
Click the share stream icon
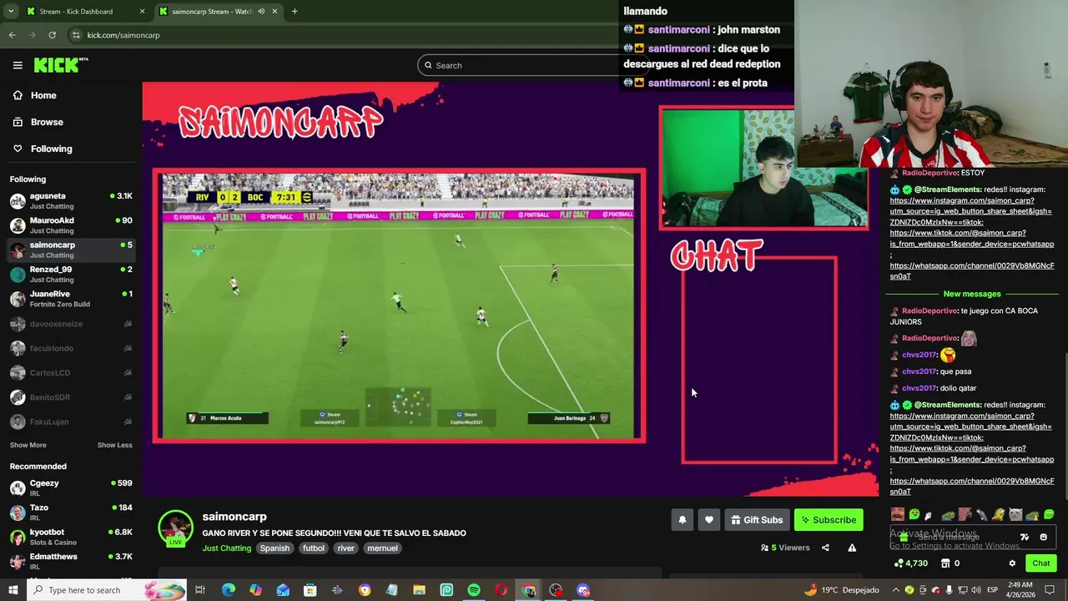point(825,548)
